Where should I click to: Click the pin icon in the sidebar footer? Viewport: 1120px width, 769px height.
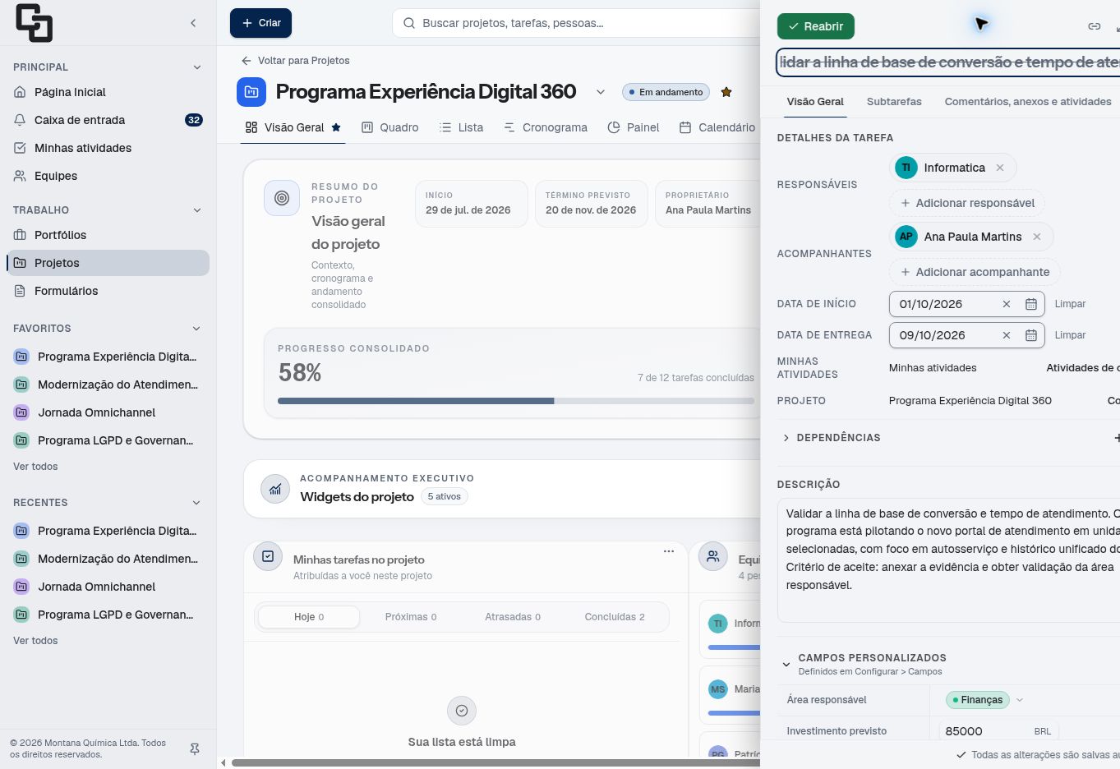195,748
